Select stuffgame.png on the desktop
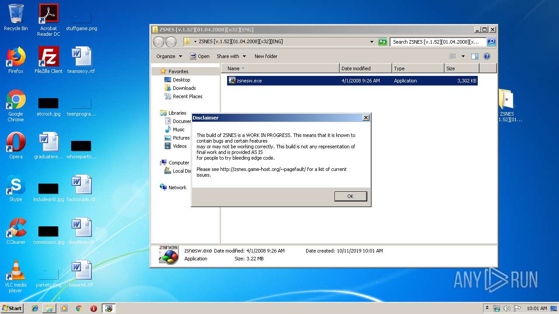The image size is (559, 314). click(81, 18)
